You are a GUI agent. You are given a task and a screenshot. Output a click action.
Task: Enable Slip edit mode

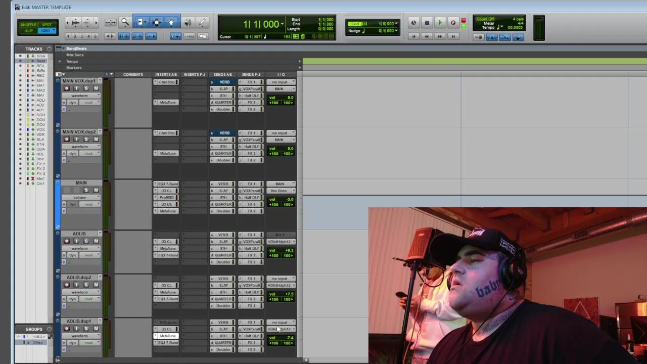pos(28,31)
